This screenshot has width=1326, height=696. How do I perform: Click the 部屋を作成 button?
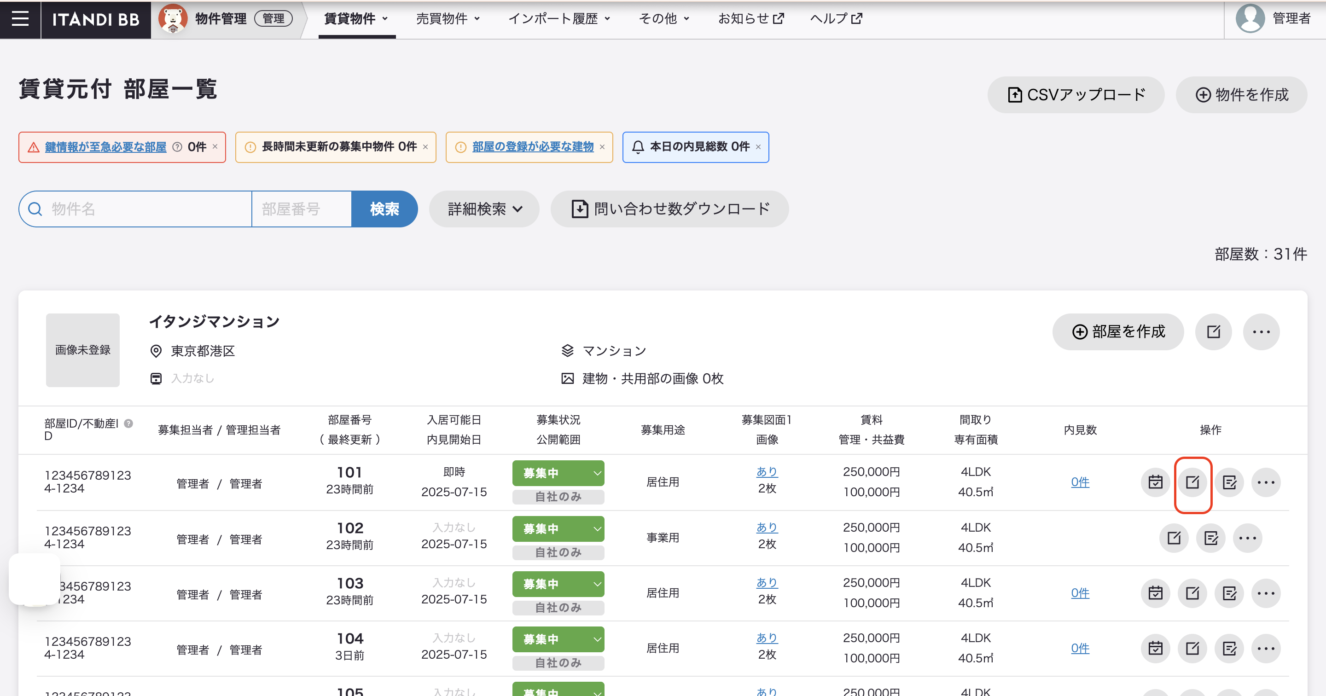pos(1118,331)
